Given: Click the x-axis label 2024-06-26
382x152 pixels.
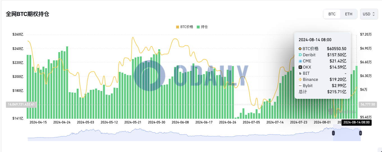Looking at the screenshot, I should point(228,122).
